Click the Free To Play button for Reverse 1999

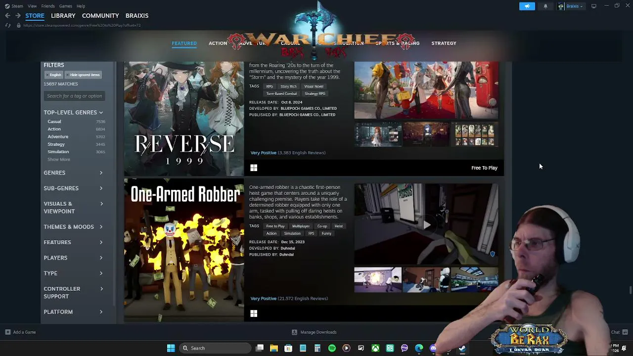point(484,168)
